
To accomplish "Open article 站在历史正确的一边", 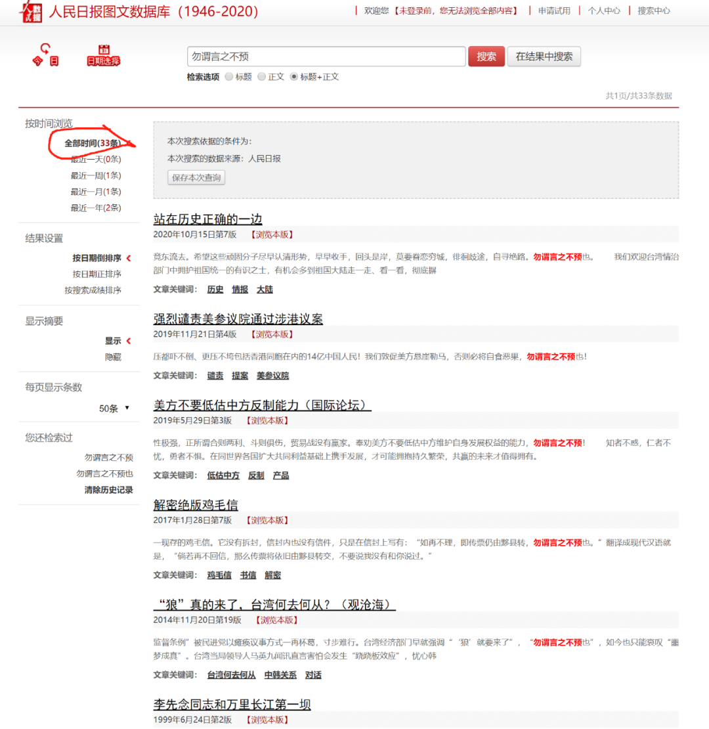I will pyautogui.click(x=207, y=219).
